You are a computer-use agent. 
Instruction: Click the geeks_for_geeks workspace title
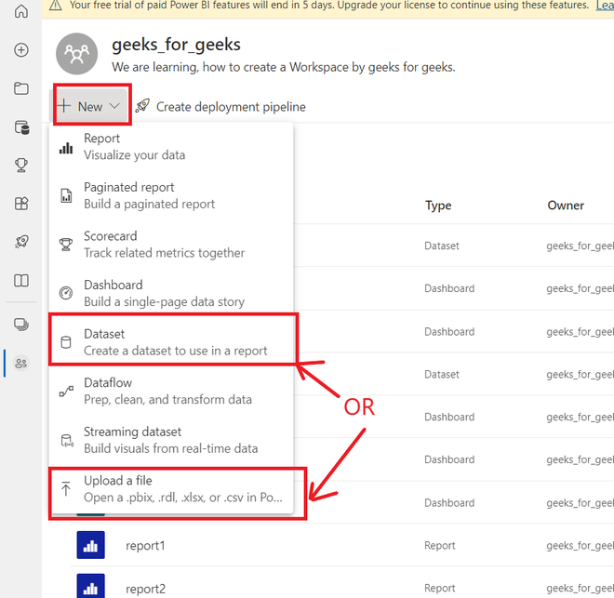point(176,45)
